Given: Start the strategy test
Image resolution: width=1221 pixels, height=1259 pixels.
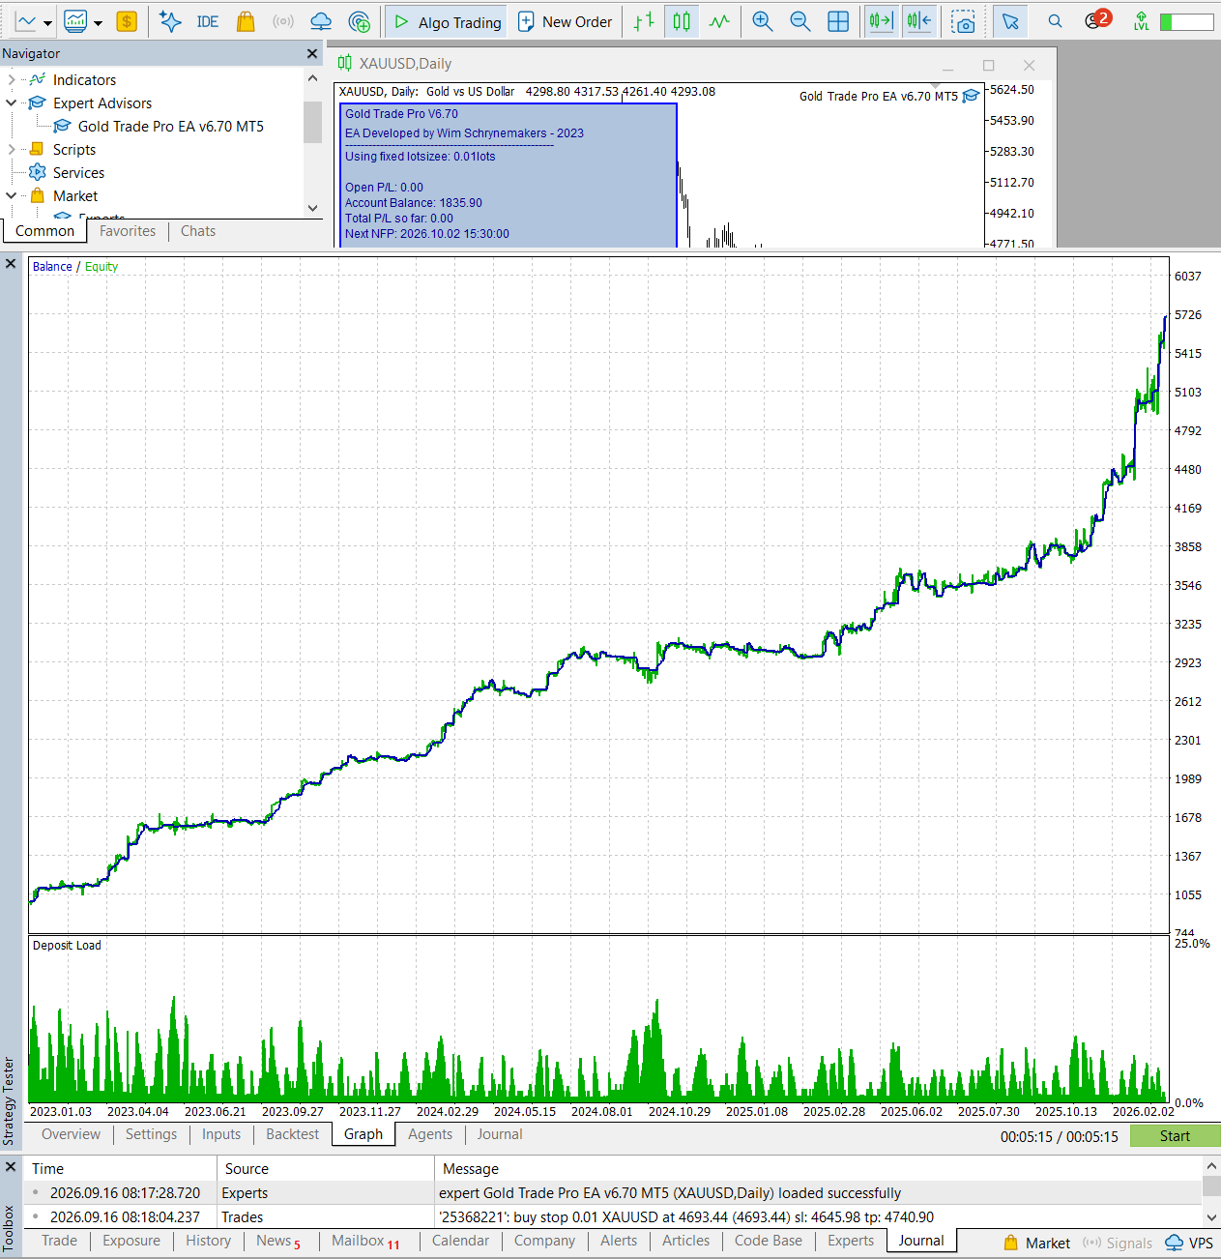Looking at the screenshot, I should pos(1175,1136).
